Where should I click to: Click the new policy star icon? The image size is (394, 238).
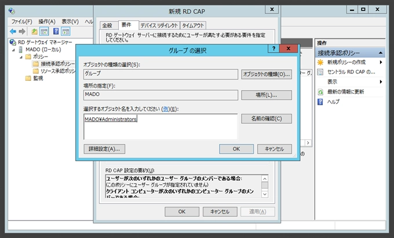tap(320, 62)
